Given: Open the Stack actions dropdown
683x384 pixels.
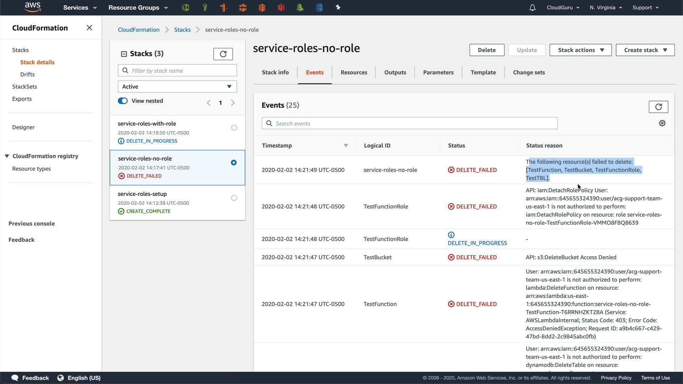Looking at the screenshot, I should click(x=580, y=50).
